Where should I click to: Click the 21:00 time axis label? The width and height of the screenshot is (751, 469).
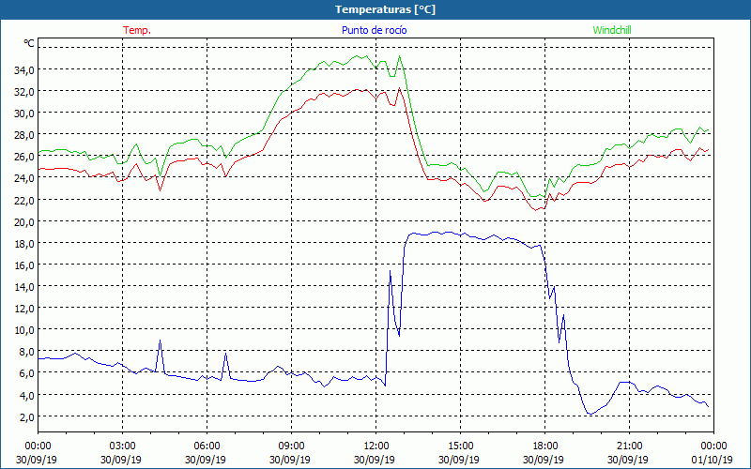click(629, 446)
